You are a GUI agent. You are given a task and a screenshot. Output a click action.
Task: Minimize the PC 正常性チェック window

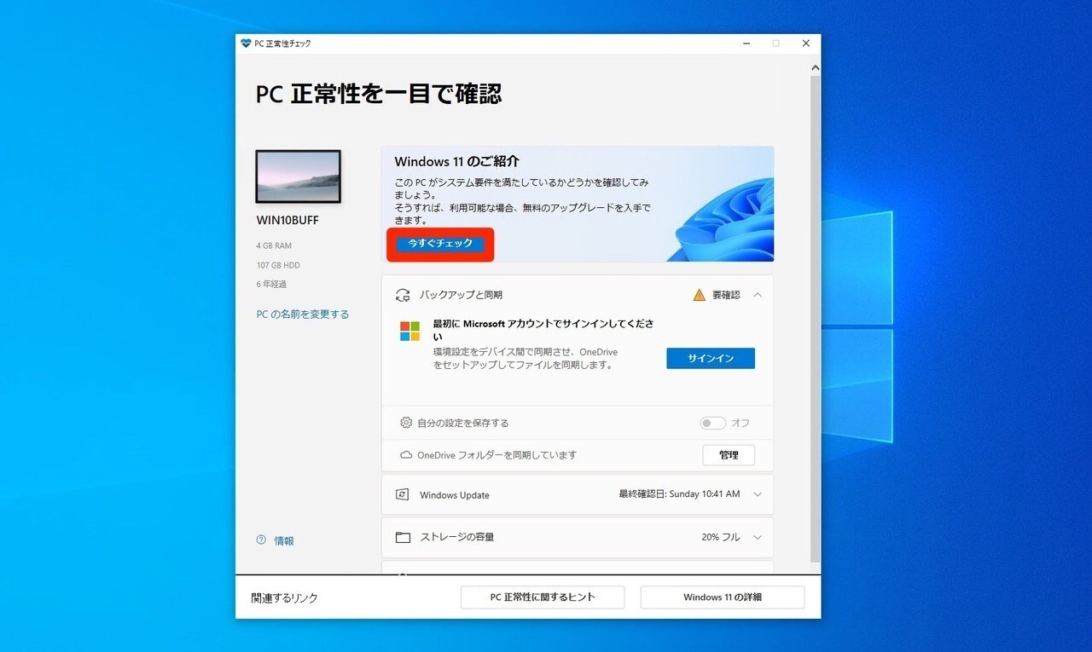point(745,43)
